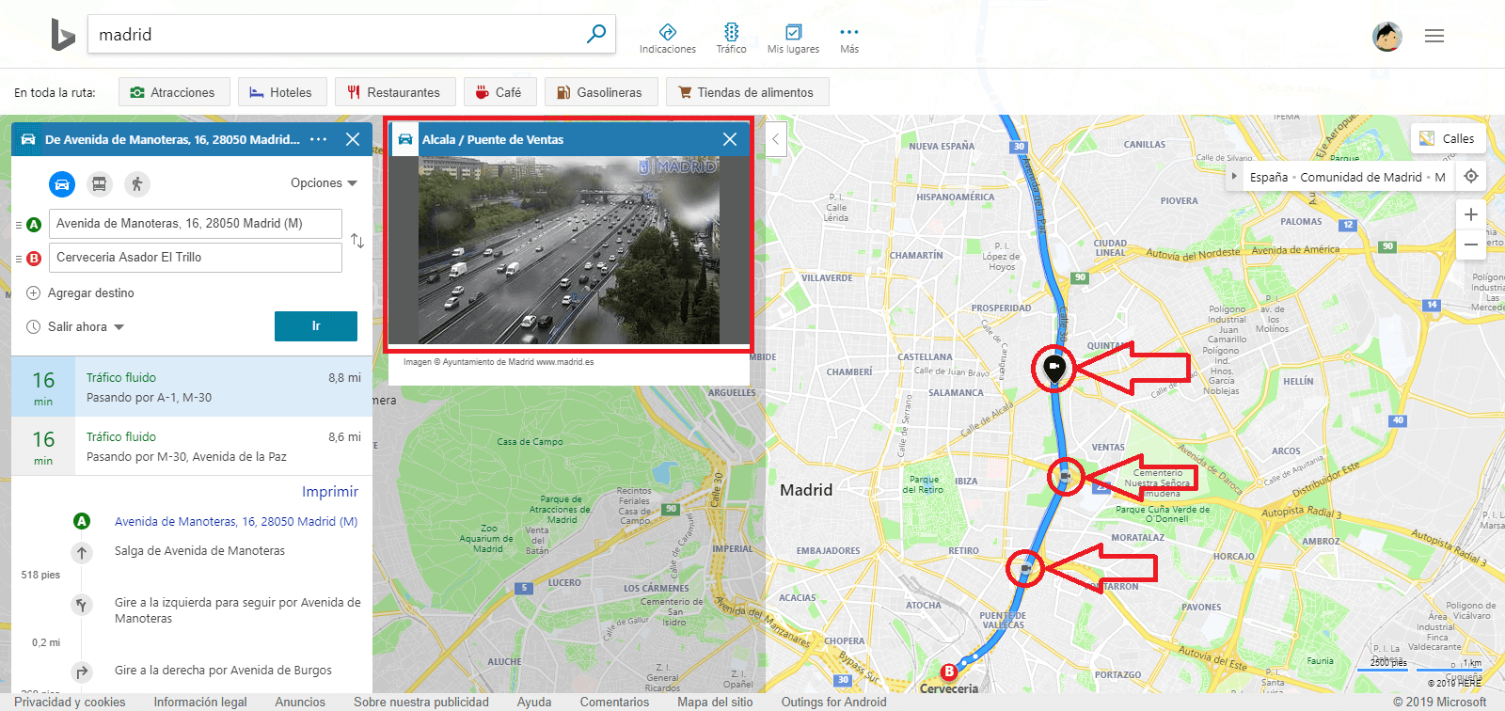
Task: Select step Salga de Avenida de Manoteras
Action: (x=199, y=551)
